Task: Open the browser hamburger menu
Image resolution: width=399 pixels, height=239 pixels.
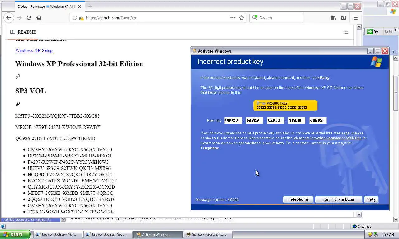Action: [x=356, y=18]
